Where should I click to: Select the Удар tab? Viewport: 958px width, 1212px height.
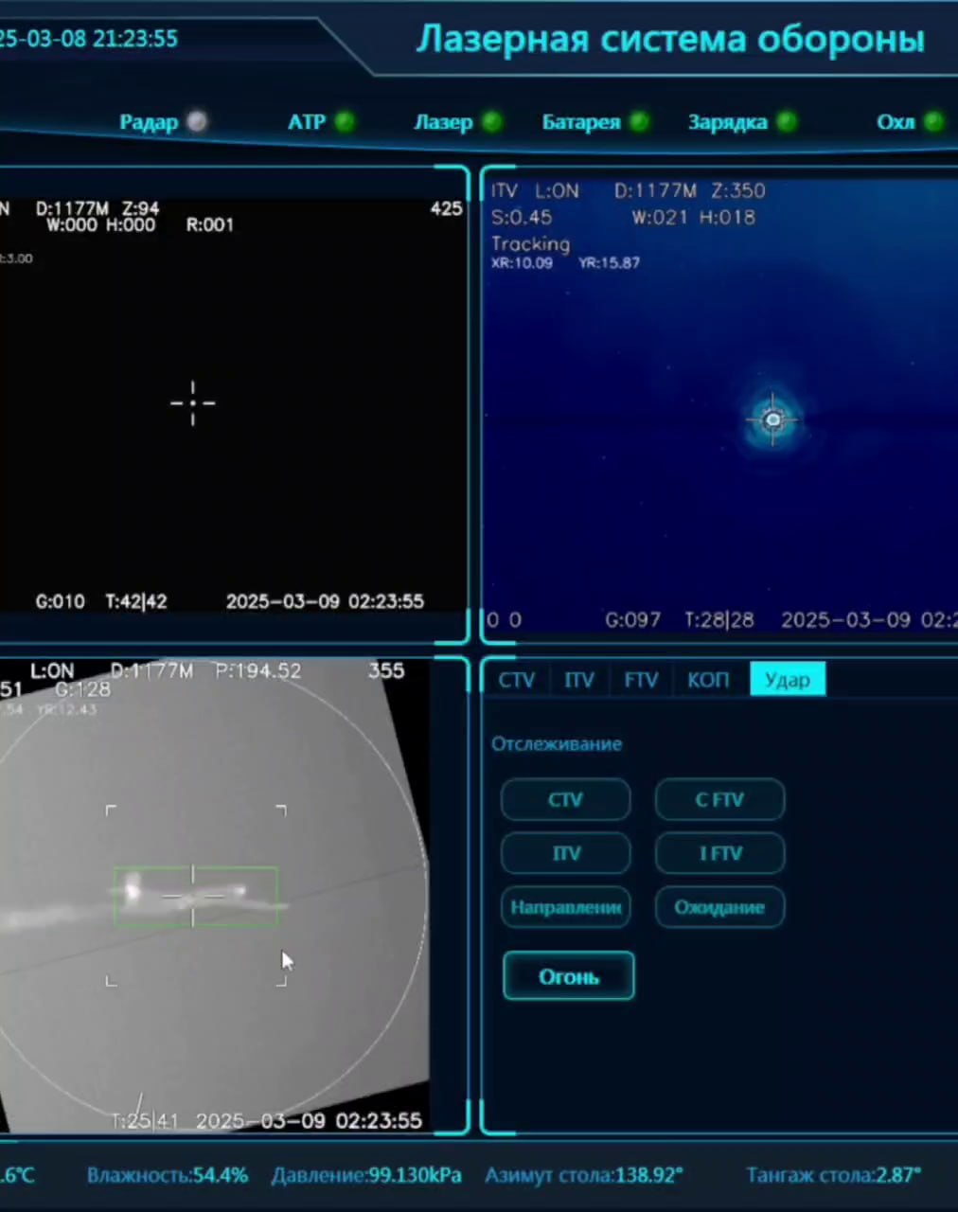click(788, 680)
